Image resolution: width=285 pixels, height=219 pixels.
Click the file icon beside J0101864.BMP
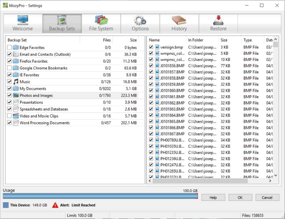157,115
